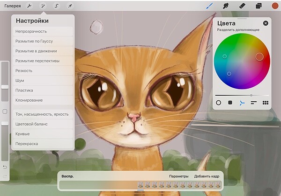Return to Галерея
281x196 pixels.
13,6
